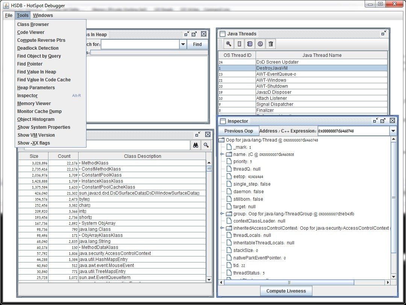Open the File menu
406x305 pixels.
click(9, 15)
